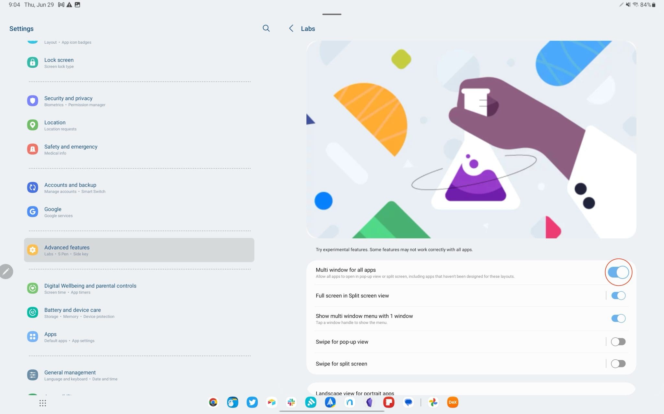Launch Airtable from the taskbar
Screen dimensions: 664x414
(x=272, y=402)
